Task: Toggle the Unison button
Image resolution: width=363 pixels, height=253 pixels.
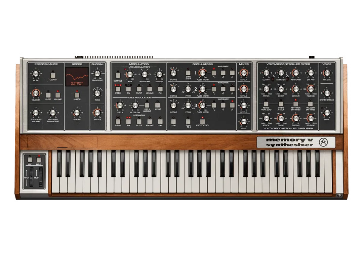Action: 77,95
